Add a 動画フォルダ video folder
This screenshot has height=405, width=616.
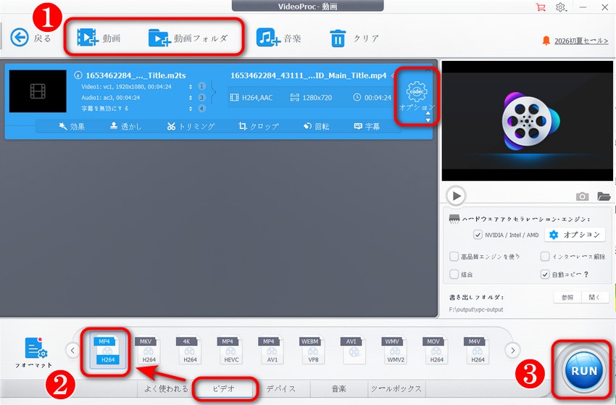(x=188, y=38)
